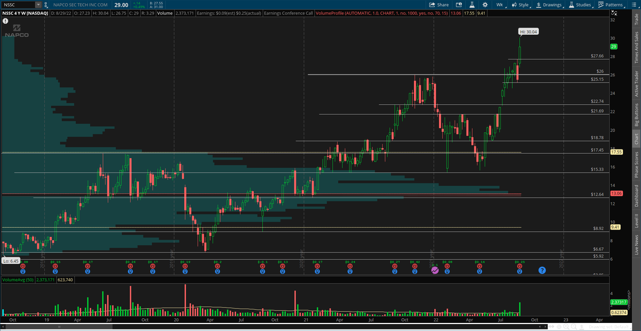Select the Chart sidebar tab
This screenshot has width=641, height=331.
[x=636, y=139]
